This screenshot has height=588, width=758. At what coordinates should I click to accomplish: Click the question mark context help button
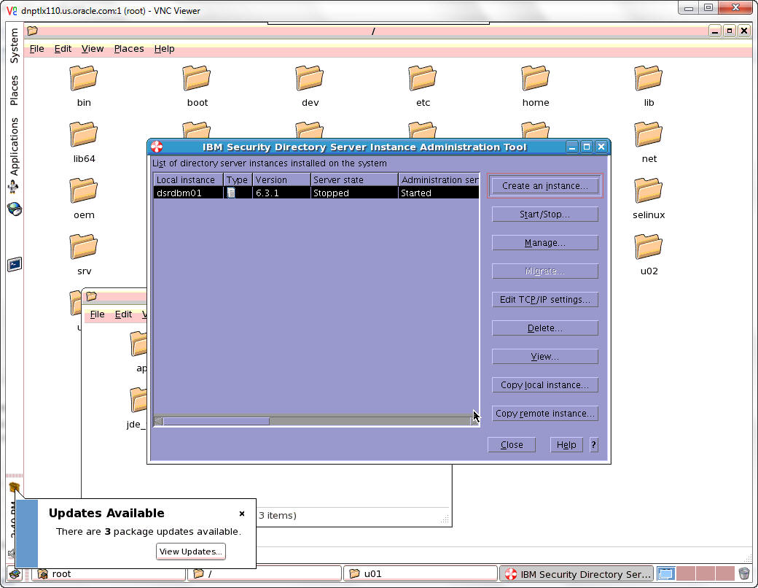click(x=593, y=445)
